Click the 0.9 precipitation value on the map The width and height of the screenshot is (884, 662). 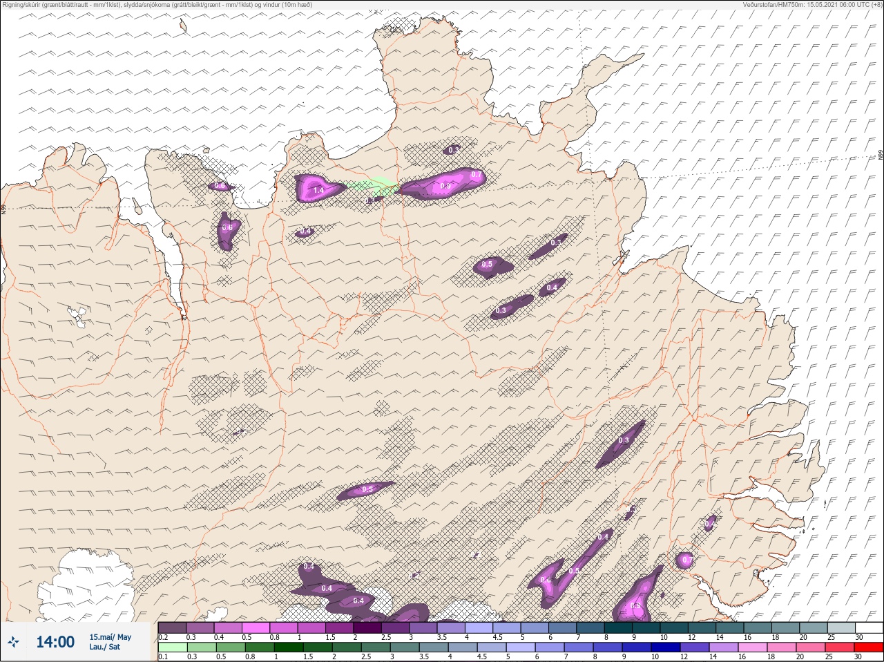click(x=445, y=186)
